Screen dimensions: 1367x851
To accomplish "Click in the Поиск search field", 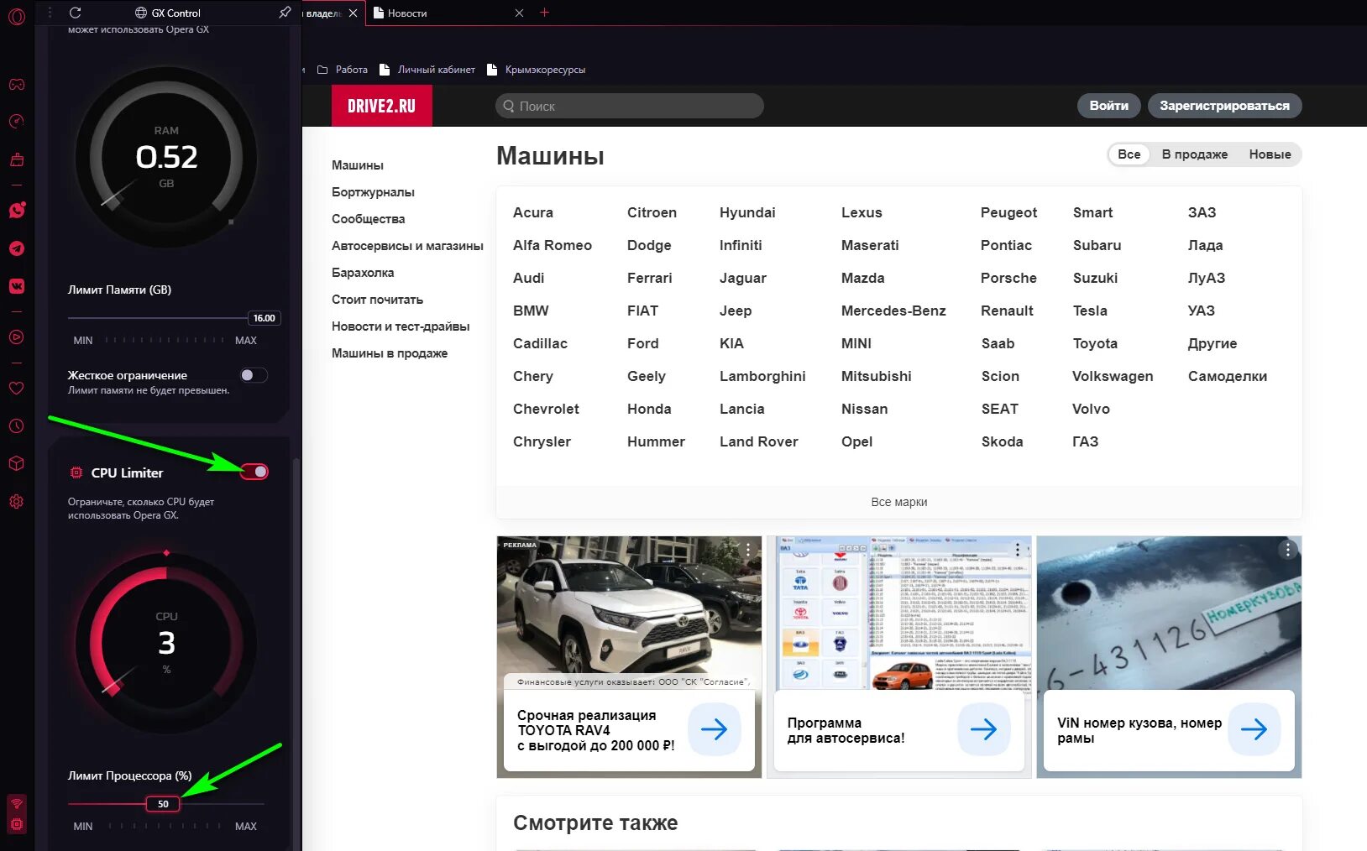I will coord(630,106).
